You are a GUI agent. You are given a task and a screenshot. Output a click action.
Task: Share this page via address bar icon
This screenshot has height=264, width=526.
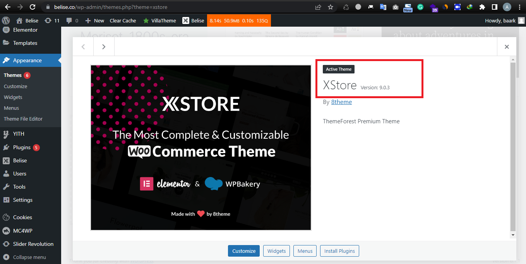(318, 7)
